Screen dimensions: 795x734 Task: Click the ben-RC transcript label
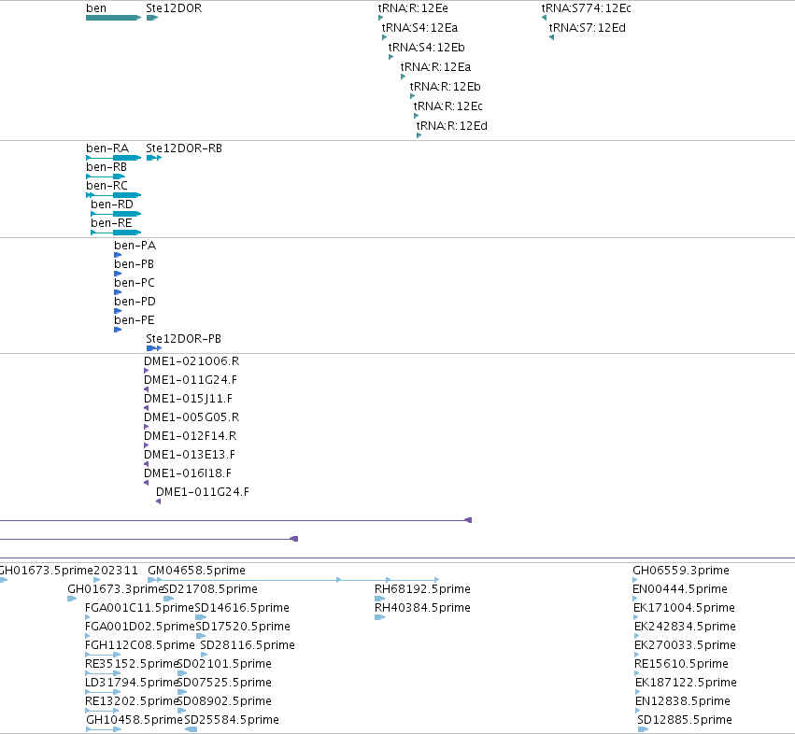tap(106, 186)
